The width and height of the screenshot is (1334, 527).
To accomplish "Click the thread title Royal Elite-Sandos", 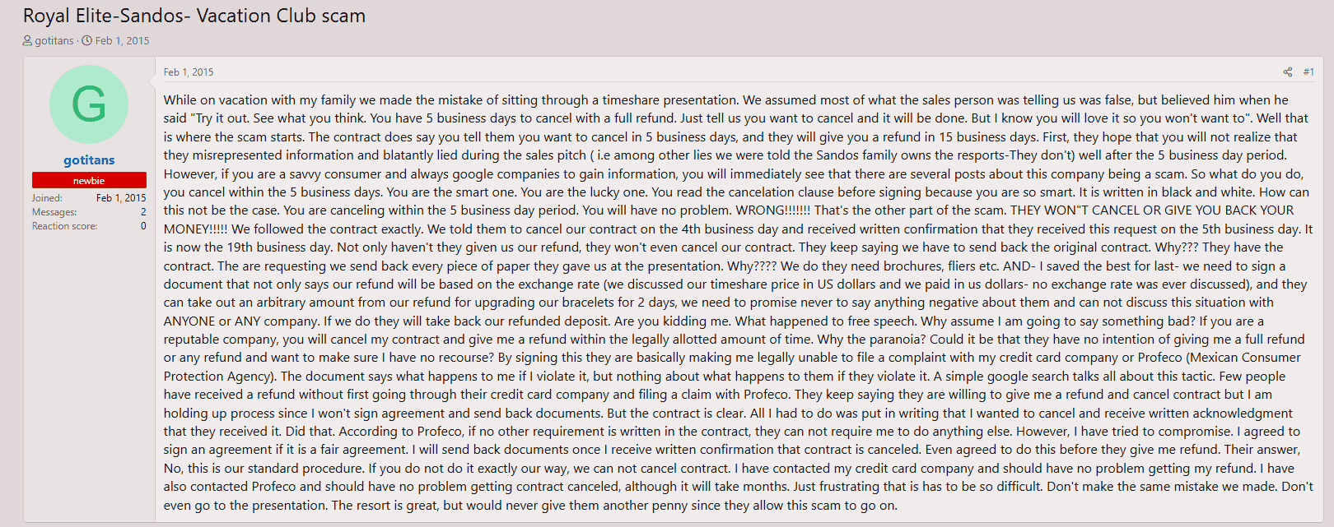I will pos(194,16).
